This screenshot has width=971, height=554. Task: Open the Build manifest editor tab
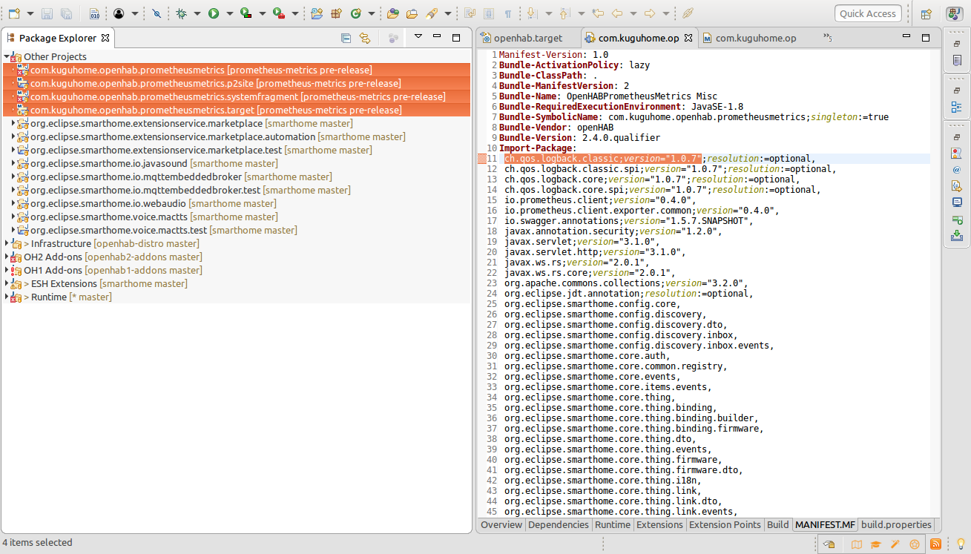tap(778, 524)
